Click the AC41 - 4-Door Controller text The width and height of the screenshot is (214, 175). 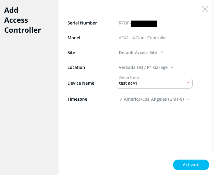coord(143,38)
